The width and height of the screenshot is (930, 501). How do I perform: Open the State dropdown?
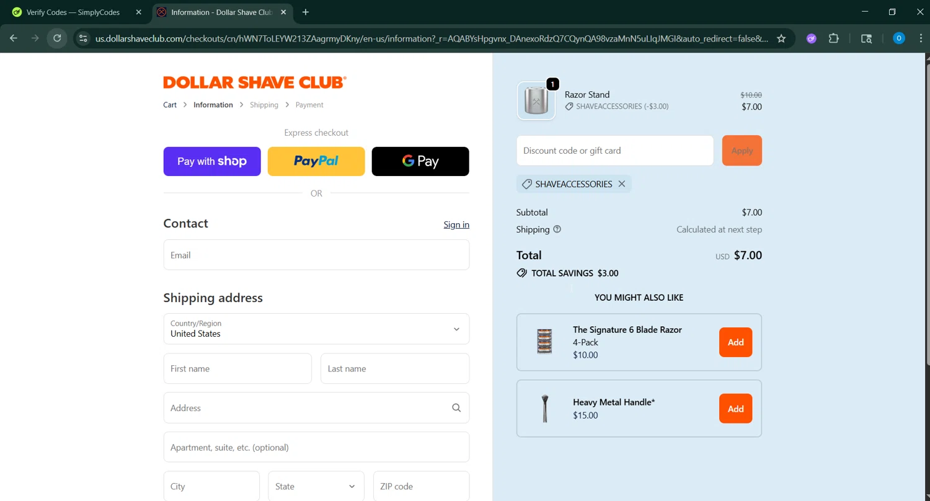click(x=316, y=487)
